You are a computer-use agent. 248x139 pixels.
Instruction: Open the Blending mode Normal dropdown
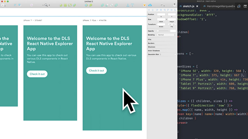(167, 35)
